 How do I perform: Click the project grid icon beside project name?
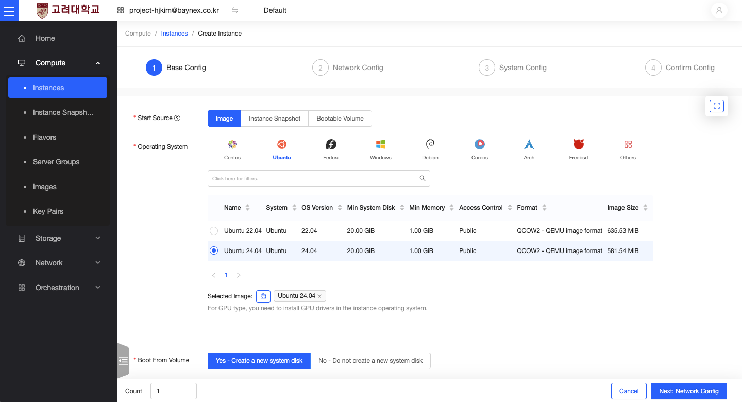121,10
